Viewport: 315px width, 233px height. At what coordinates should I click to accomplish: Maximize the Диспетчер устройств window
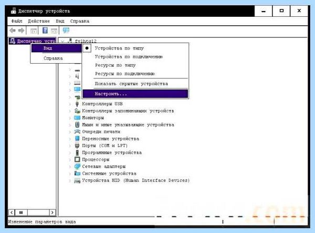(281, 11)
